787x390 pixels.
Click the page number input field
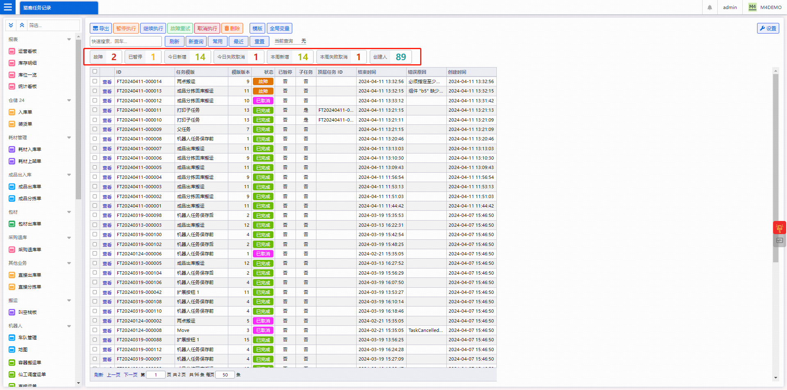coord(156,375)
